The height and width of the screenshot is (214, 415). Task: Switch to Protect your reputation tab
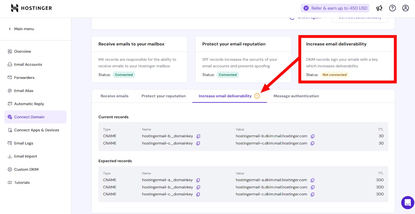click(163, 96)
